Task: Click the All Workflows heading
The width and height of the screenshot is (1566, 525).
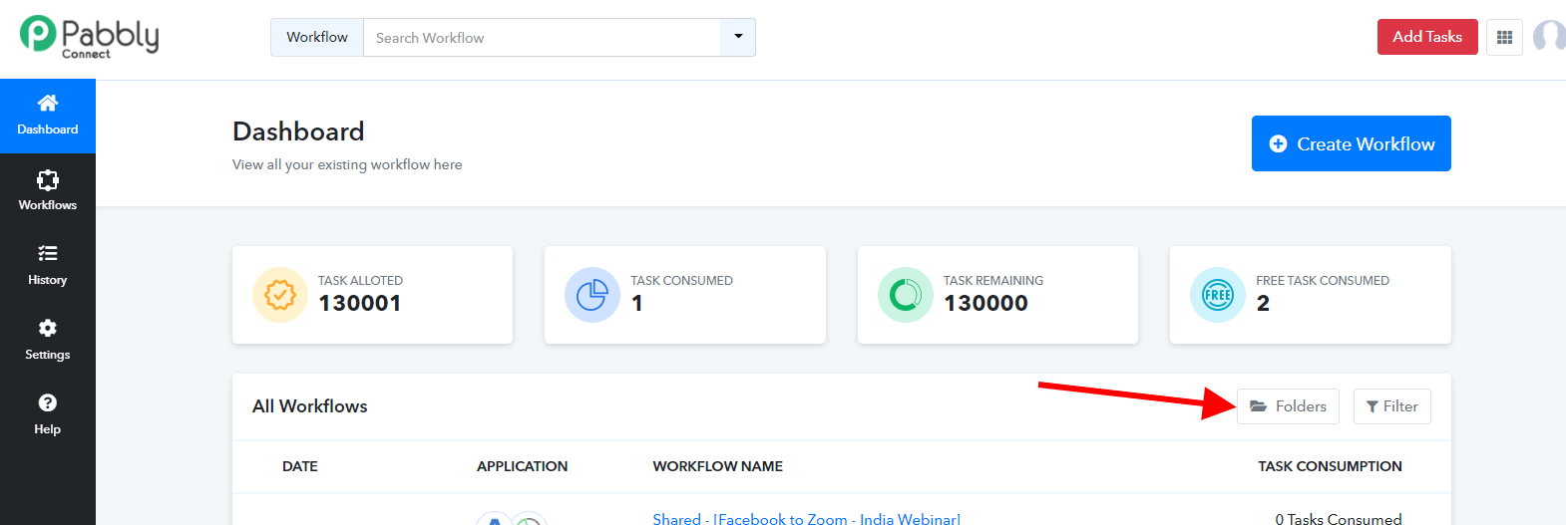Action: [x=310, y=406]
